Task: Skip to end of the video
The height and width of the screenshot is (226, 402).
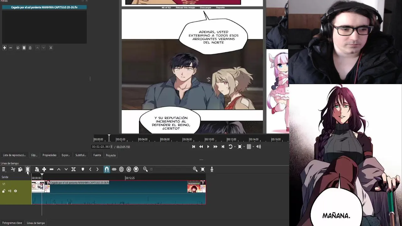Action: pyautogui.click(x=223, y=147)
